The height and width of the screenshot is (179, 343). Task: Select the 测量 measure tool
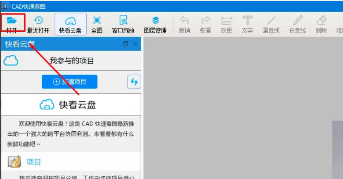pos(226,24)
